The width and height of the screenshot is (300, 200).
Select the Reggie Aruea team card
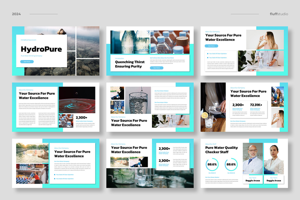point(252,179)
